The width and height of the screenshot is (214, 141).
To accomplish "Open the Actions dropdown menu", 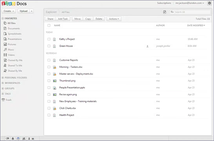I will tap(114, 19).
